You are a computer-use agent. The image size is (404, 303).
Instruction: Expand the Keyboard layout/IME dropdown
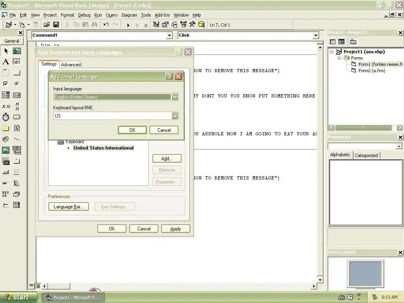pos(175,116)
